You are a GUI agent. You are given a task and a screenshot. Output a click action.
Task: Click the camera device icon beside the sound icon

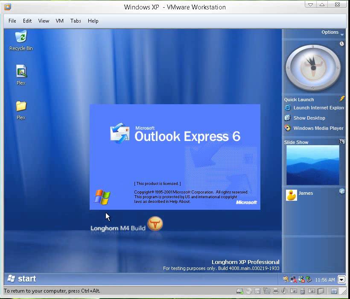[294, 291]
